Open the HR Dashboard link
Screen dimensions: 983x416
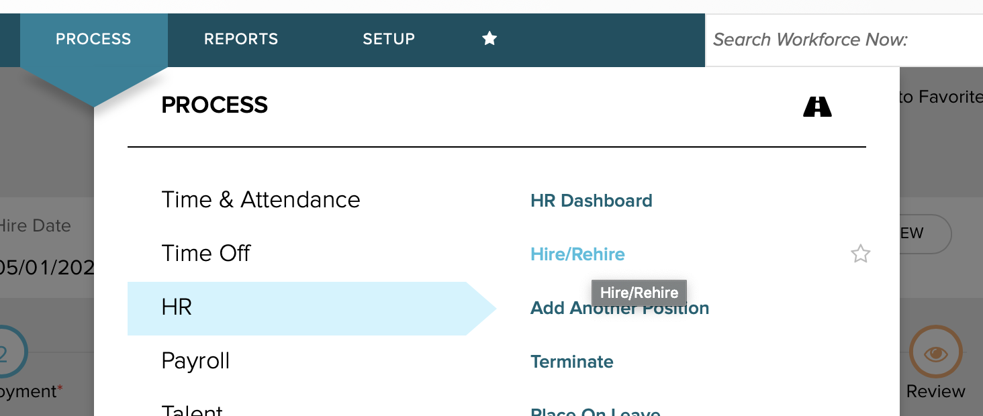[591, 201]
